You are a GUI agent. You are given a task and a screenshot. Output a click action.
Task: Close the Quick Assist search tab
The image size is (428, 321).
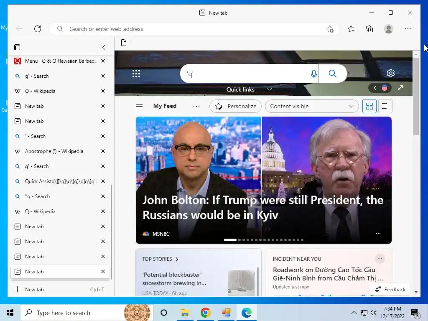pos(103,181)
